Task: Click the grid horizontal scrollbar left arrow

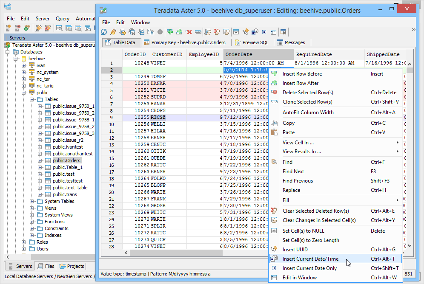Action: (x=126, y=253)
